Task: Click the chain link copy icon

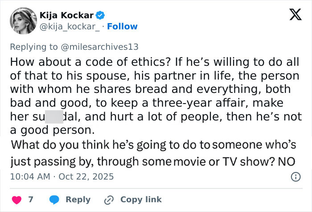Action: point(109,200)
